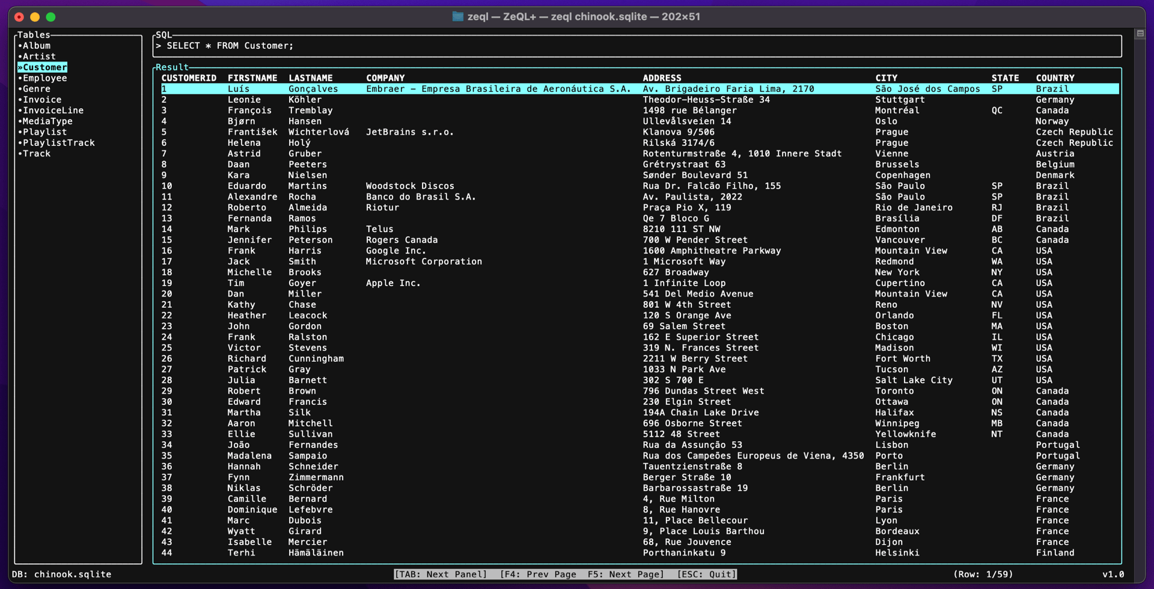Click the CUSTOMERID column header

189,78
